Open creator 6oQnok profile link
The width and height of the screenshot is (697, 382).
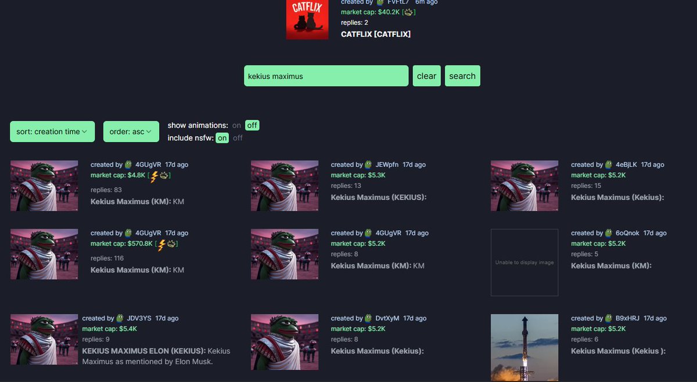coord(628,233)
